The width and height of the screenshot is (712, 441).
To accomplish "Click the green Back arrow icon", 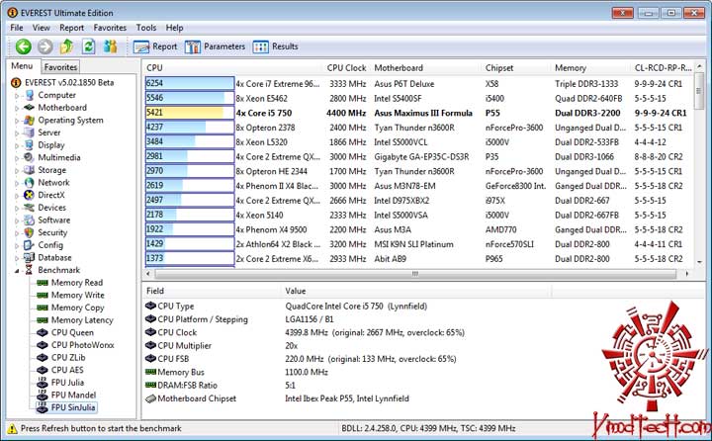I will [x=23, y=46].
